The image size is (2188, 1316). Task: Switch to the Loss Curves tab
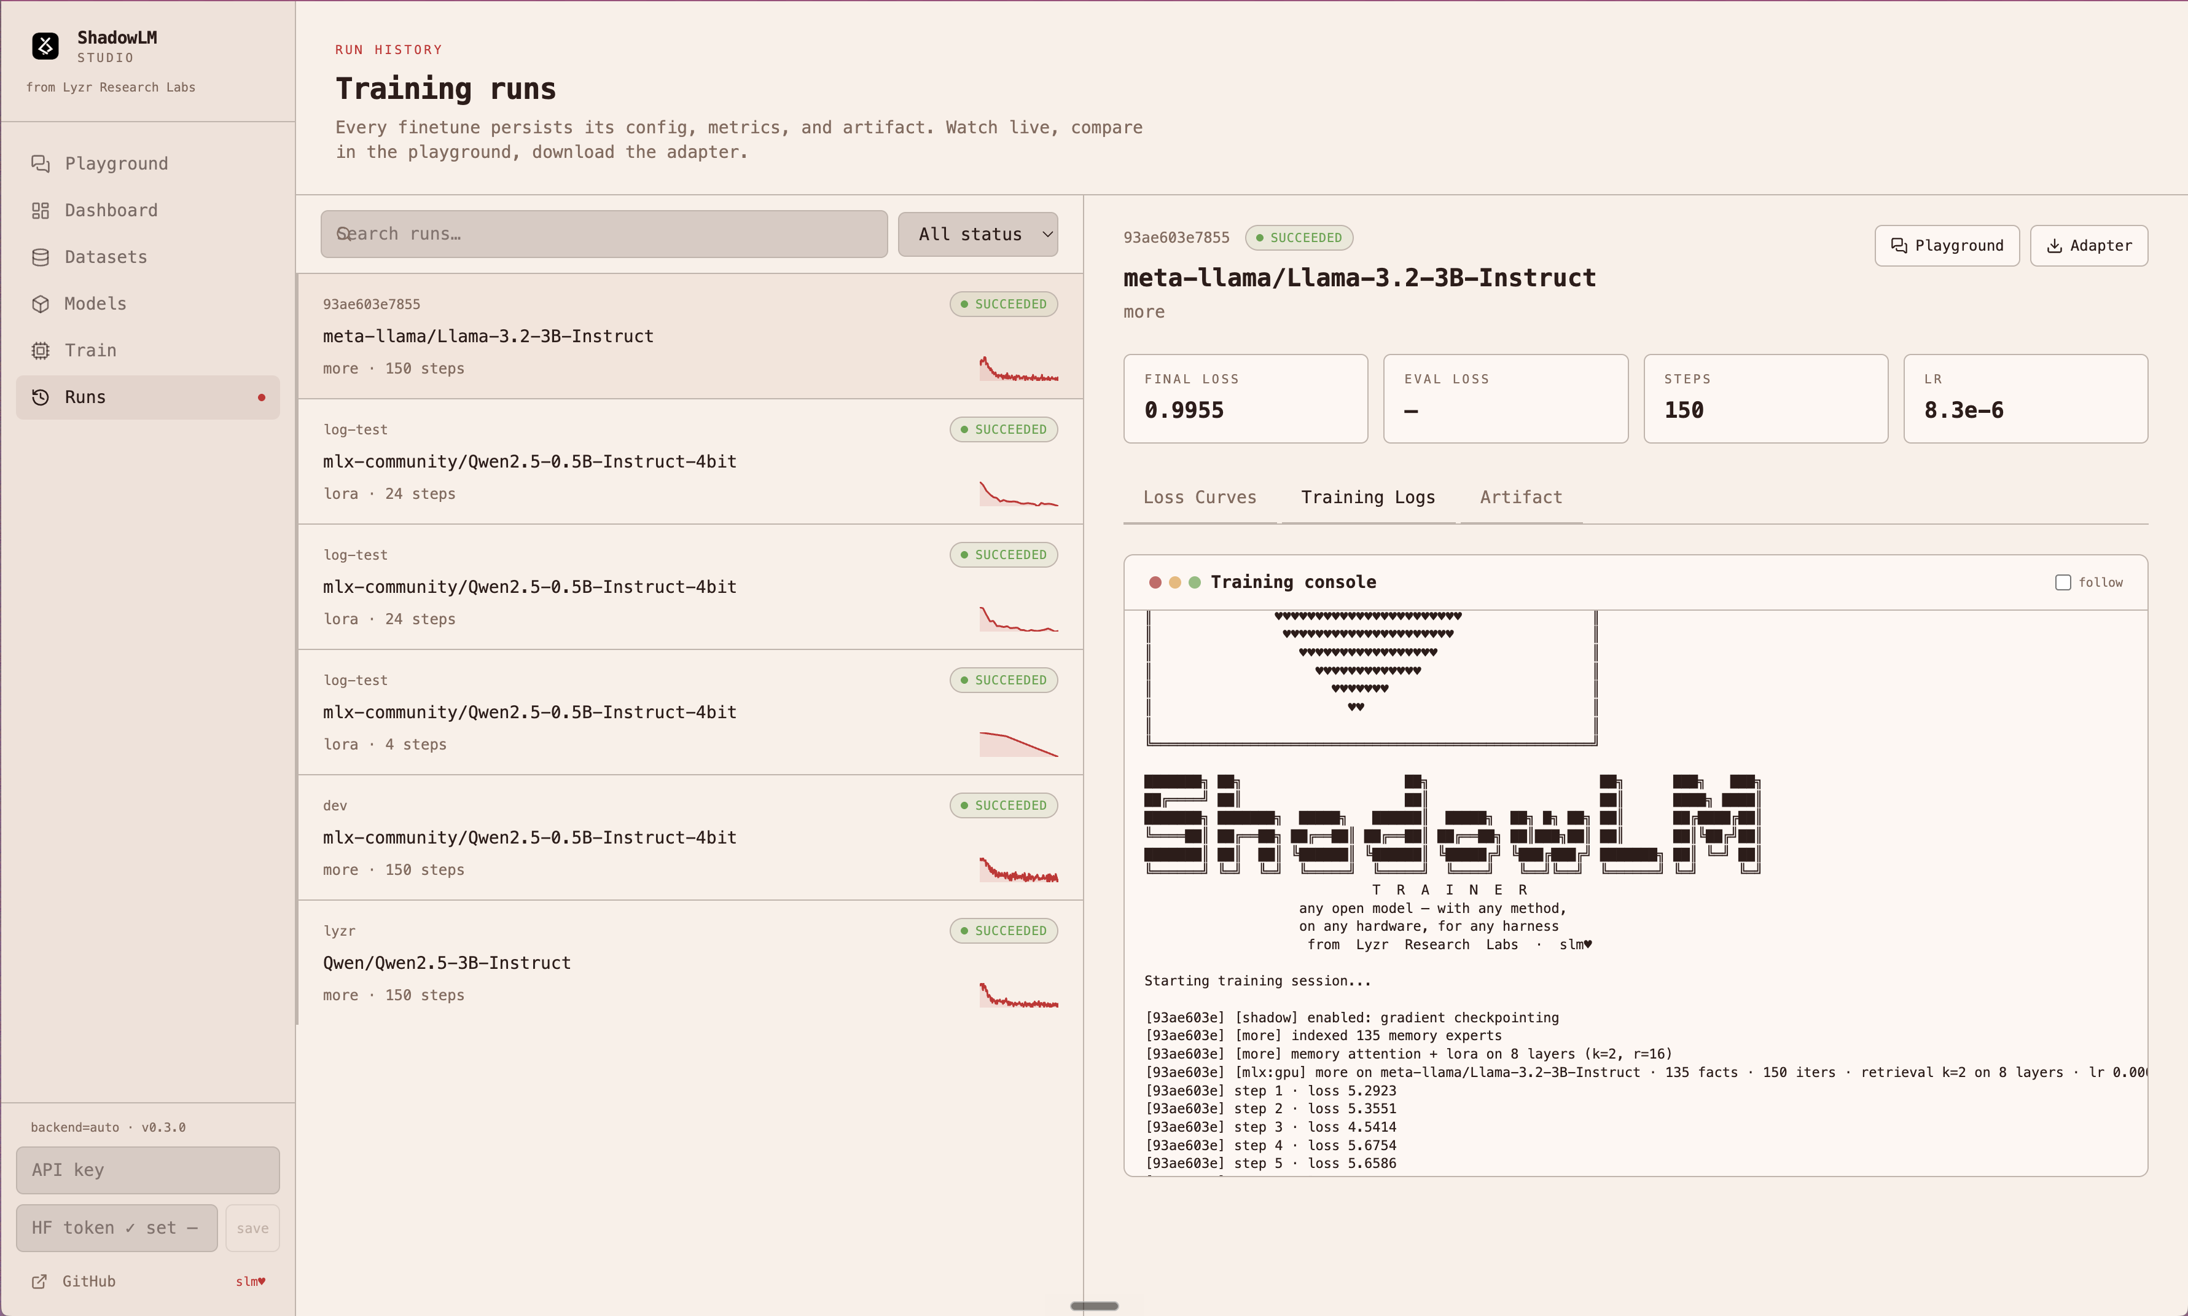tap(1200, 498)
